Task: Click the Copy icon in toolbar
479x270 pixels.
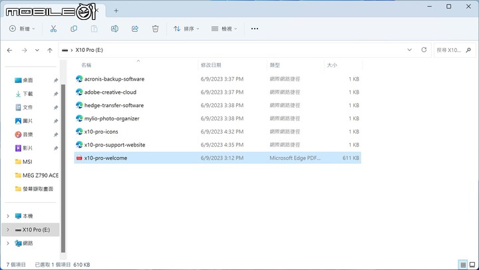Action: (x=74, y=29)
